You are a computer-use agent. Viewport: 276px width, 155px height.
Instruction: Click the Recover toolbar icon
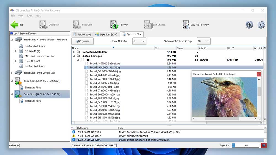click(x=115, y=25)
